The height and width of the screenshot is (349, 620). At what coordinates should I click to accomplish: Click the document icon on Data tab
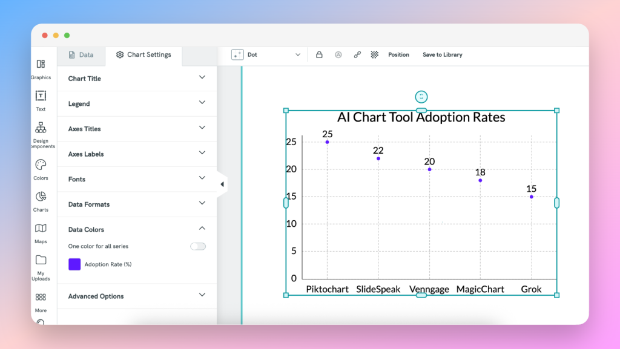pos(71,55)
